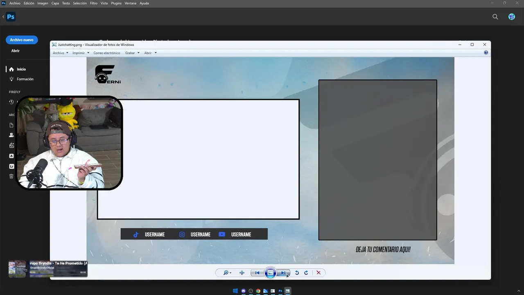Click the Photoshop Ps home logo

[11, 17]
